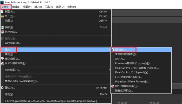This screenshot has width=182, height=104.
Task: Choose 隐藏式字幕(C)... import option
Action: (141, 91)
